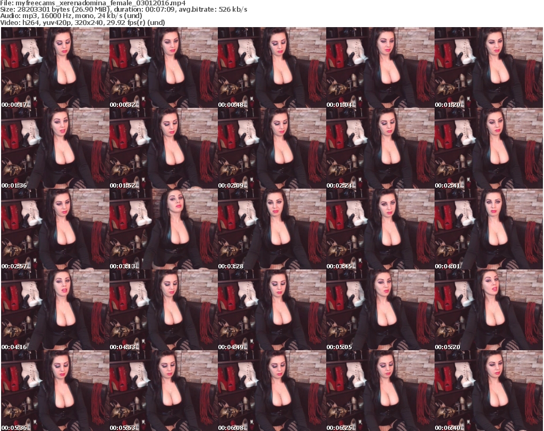Select the thumbnail frame stamped 00:05:53
The width and height of the screenshot is (544, 431).
(x=164, y=391)
